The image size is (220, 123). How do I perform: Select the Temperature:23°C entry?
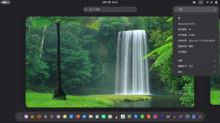click(x=196, y=24)
